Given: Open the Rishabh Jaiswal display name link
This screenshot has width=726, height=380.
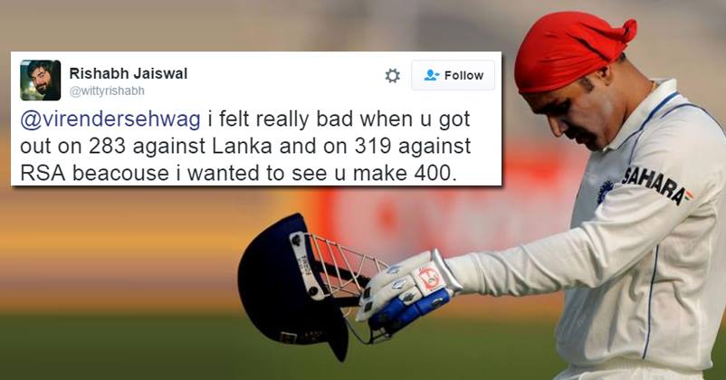Looking at the screenshot, I should [129, 73].
